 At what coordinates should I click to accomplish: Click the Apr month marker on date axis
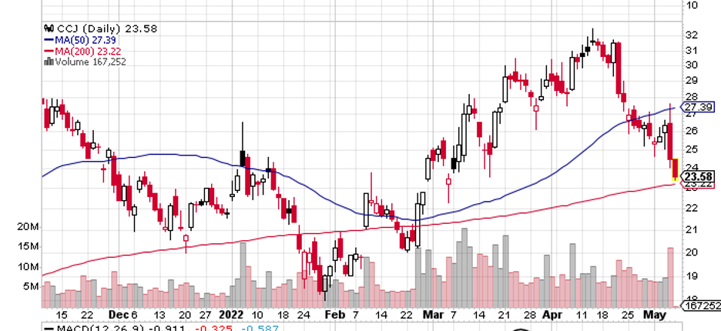click(x=551, y=315)
